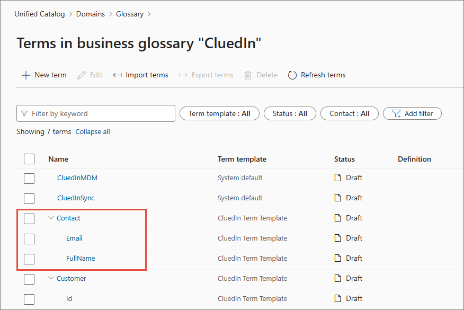The image size is (464, 310).
Task: Check the Id row checkbox
Action: (29, 299)
